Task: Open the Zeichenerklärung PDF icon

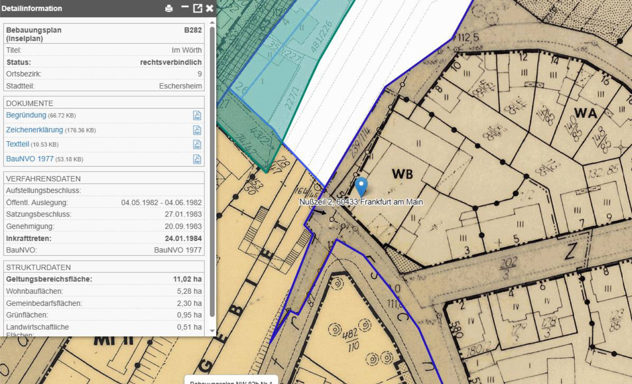Action: (197, 130)
